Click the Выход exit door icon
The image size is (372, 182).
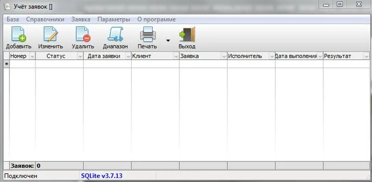(x=187, y=34)
